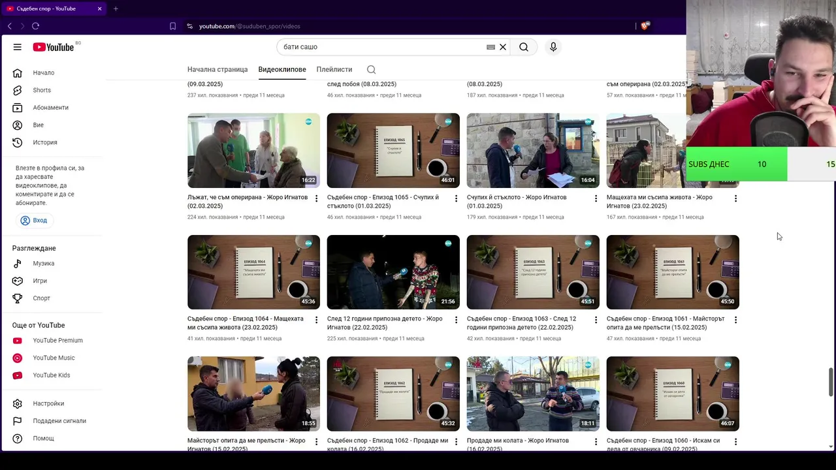Open title 'Съдебен спор - Епизод 1064 - Мащехата ми съсипа живота'
Image resolution: width=836 pixels, height=470 pixels.
click(246, 323)
